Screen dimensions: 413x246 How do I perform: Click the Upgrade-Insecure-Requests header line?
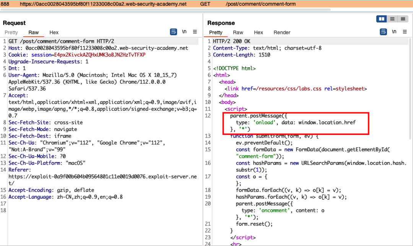point(49,61)
